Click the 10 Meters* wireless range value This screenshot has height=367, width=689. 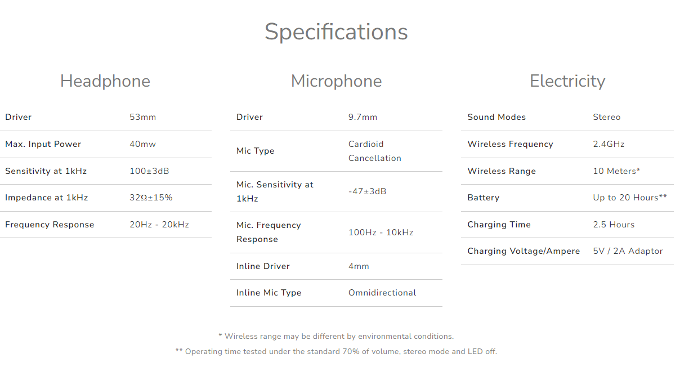pyautogui.click(x=616, y=171)
